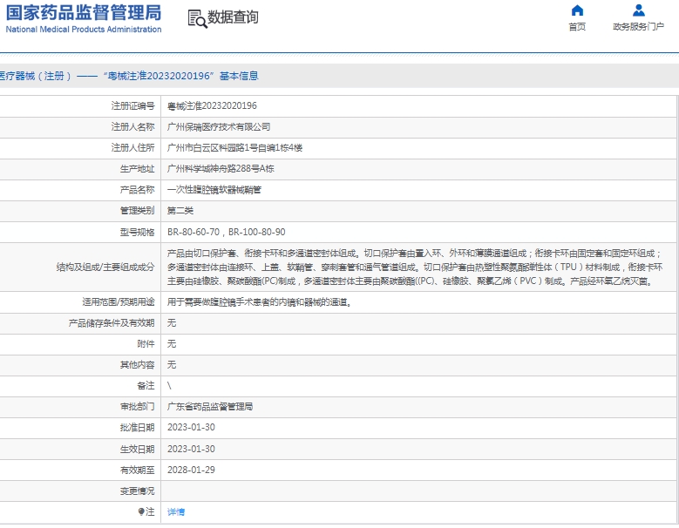Click the 首页 home label

point(577,27)
